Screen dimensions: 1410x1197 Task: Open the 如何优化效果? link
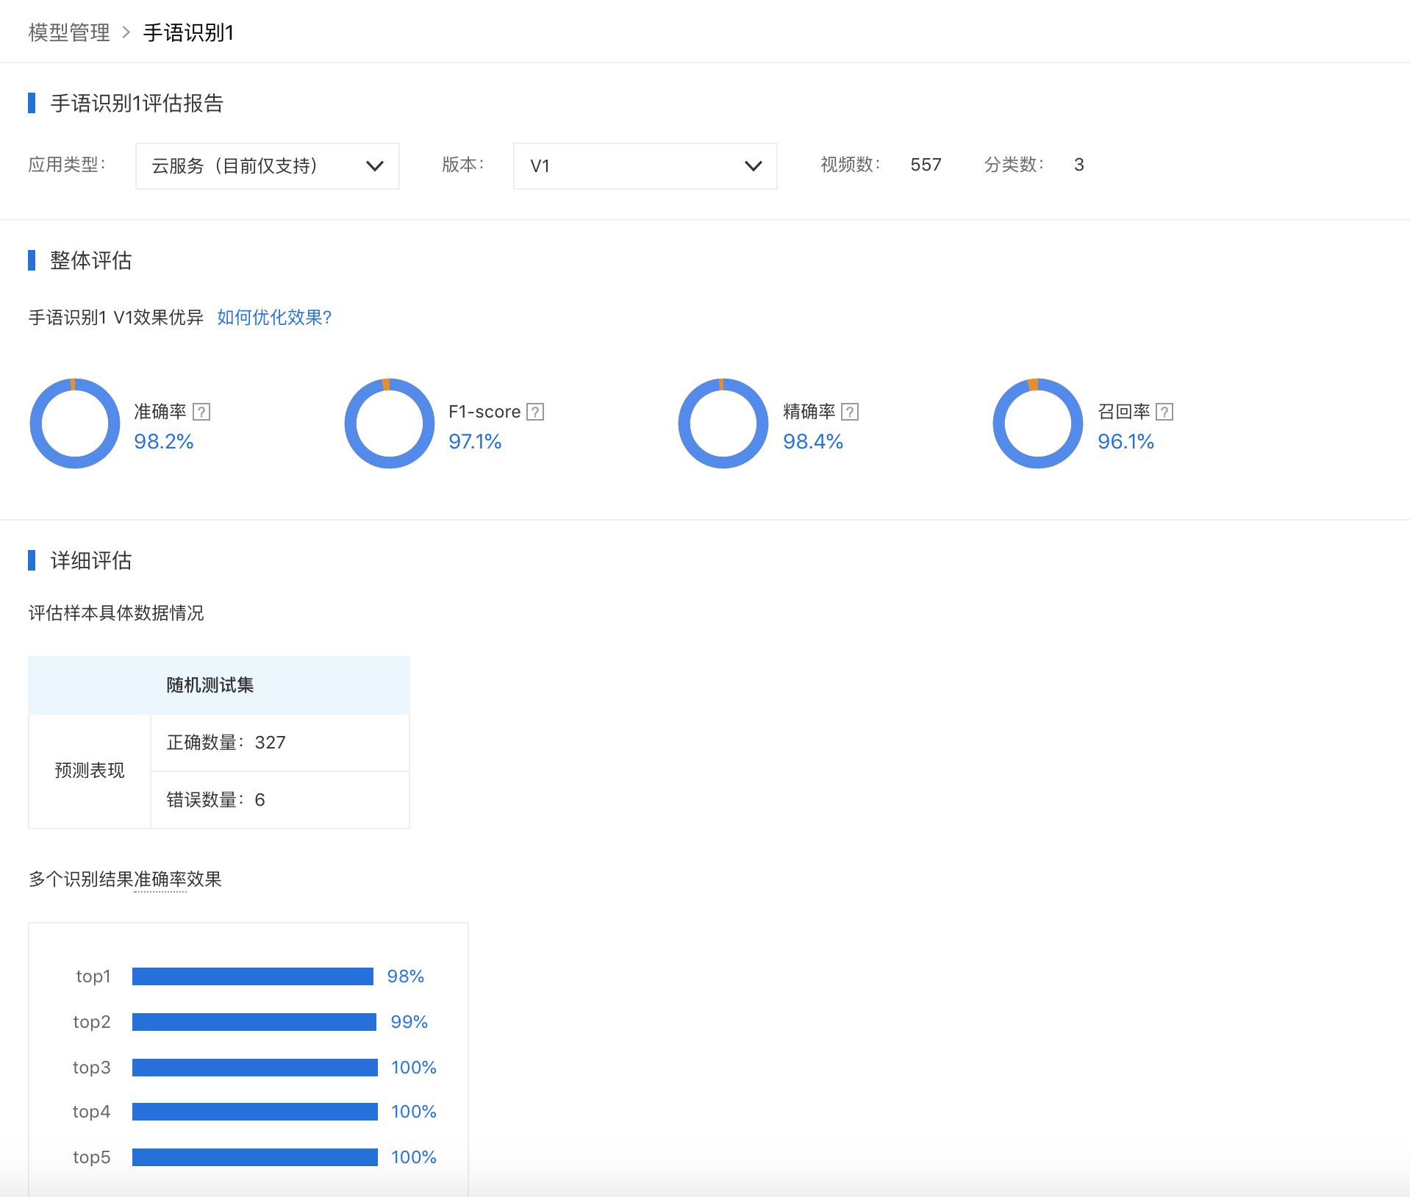(x=274, y=318)
